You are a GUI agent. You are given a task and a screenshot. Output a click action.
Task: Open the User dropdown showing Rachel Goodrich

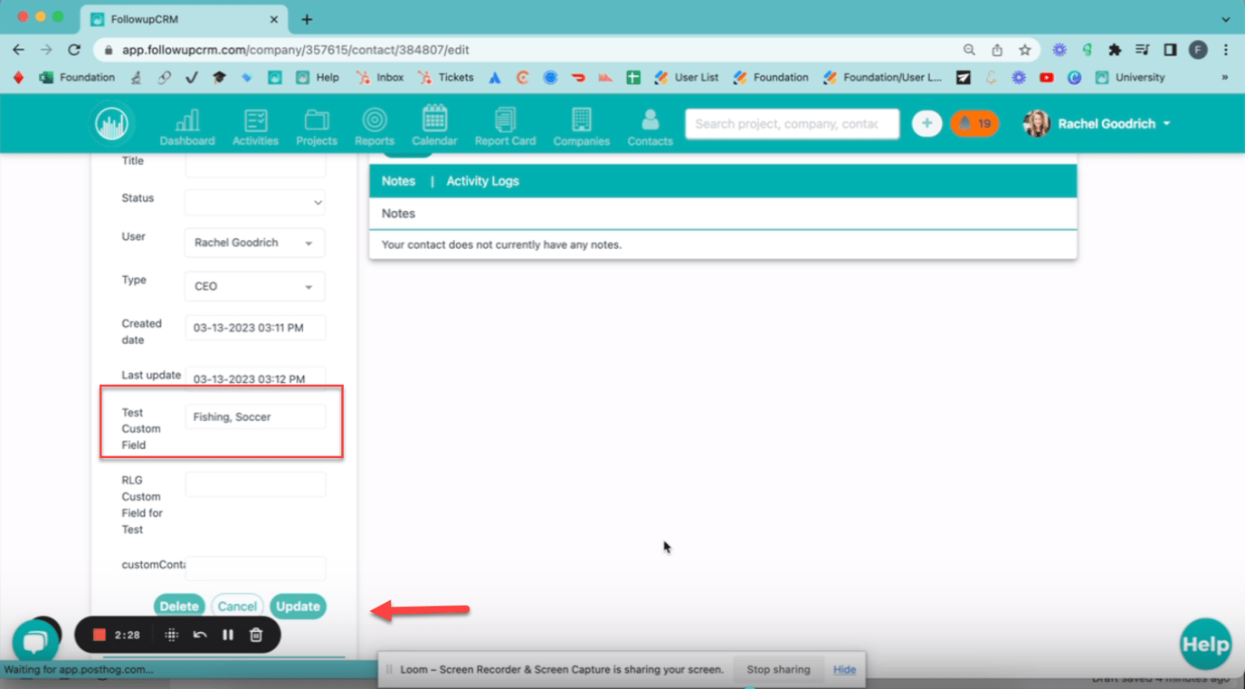[x=254, y=243]
